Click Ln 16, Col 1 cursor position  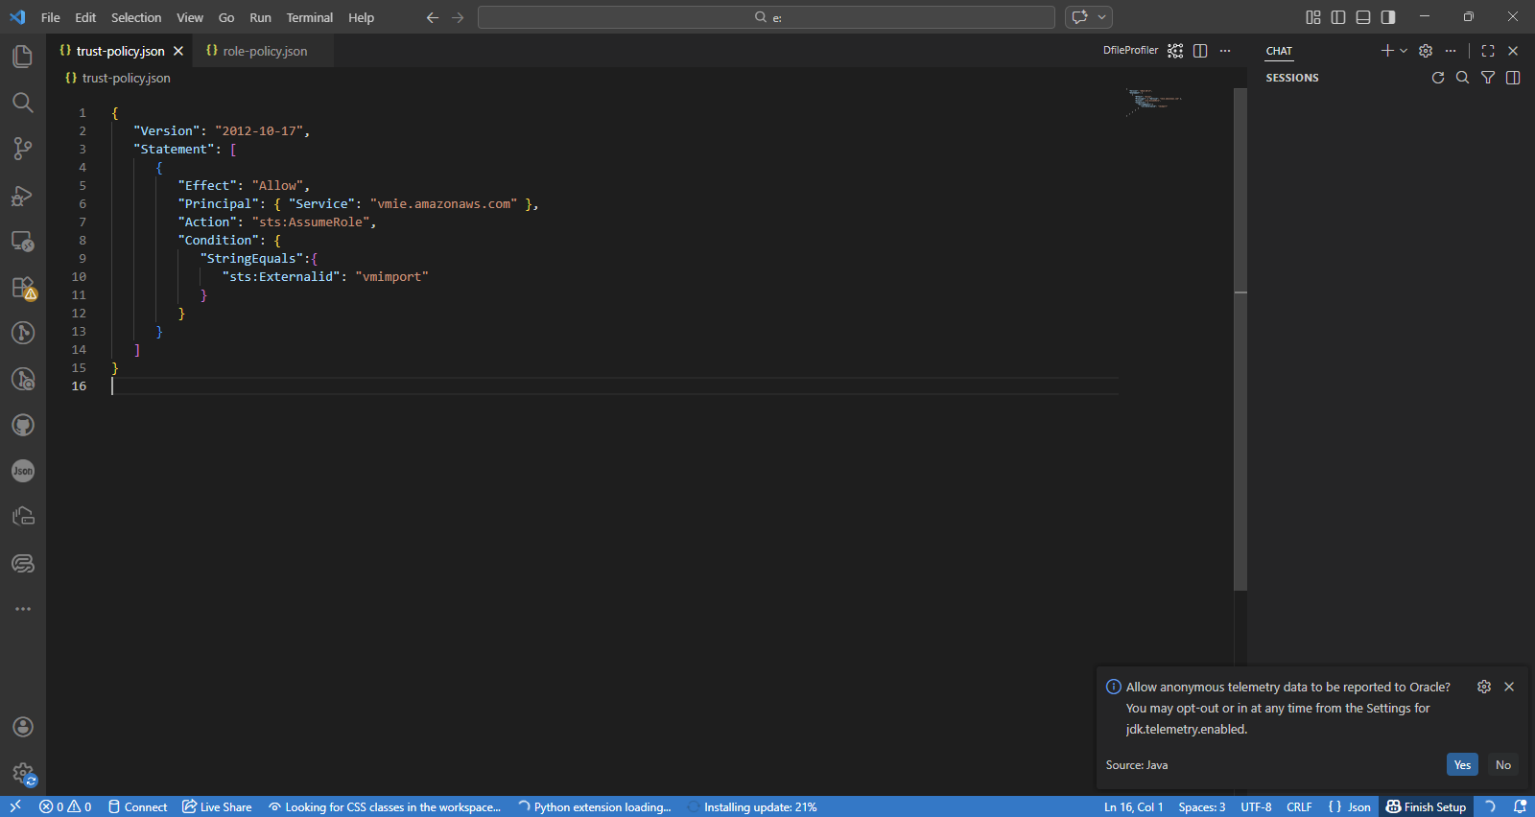click(1133, 806)
